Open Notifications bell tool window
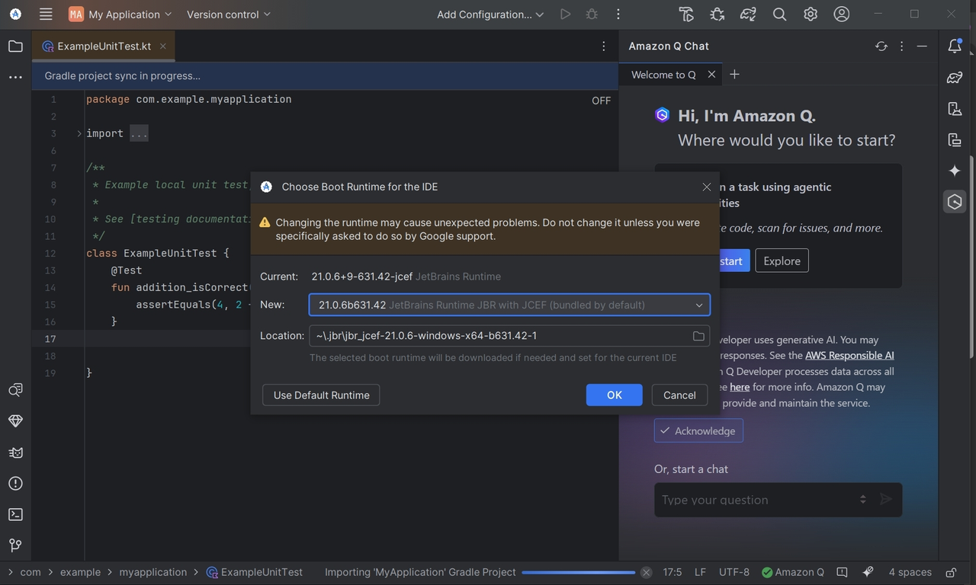The width and height of the screenshot is (976, 585). (955, 46)
